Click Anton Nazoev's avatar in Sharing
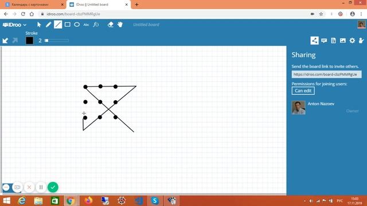The image size is (367, 206). (x=298, y=108)
